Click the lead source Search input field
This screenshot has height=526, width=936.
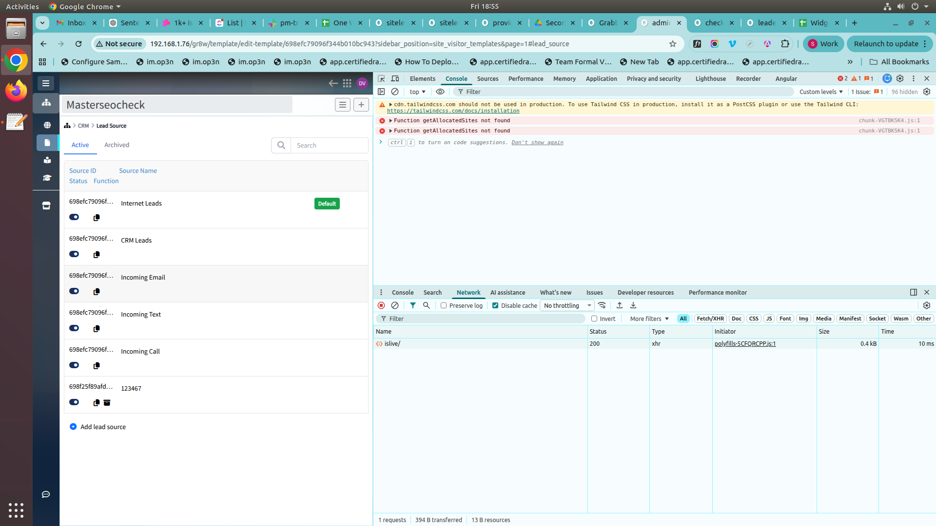329,145
